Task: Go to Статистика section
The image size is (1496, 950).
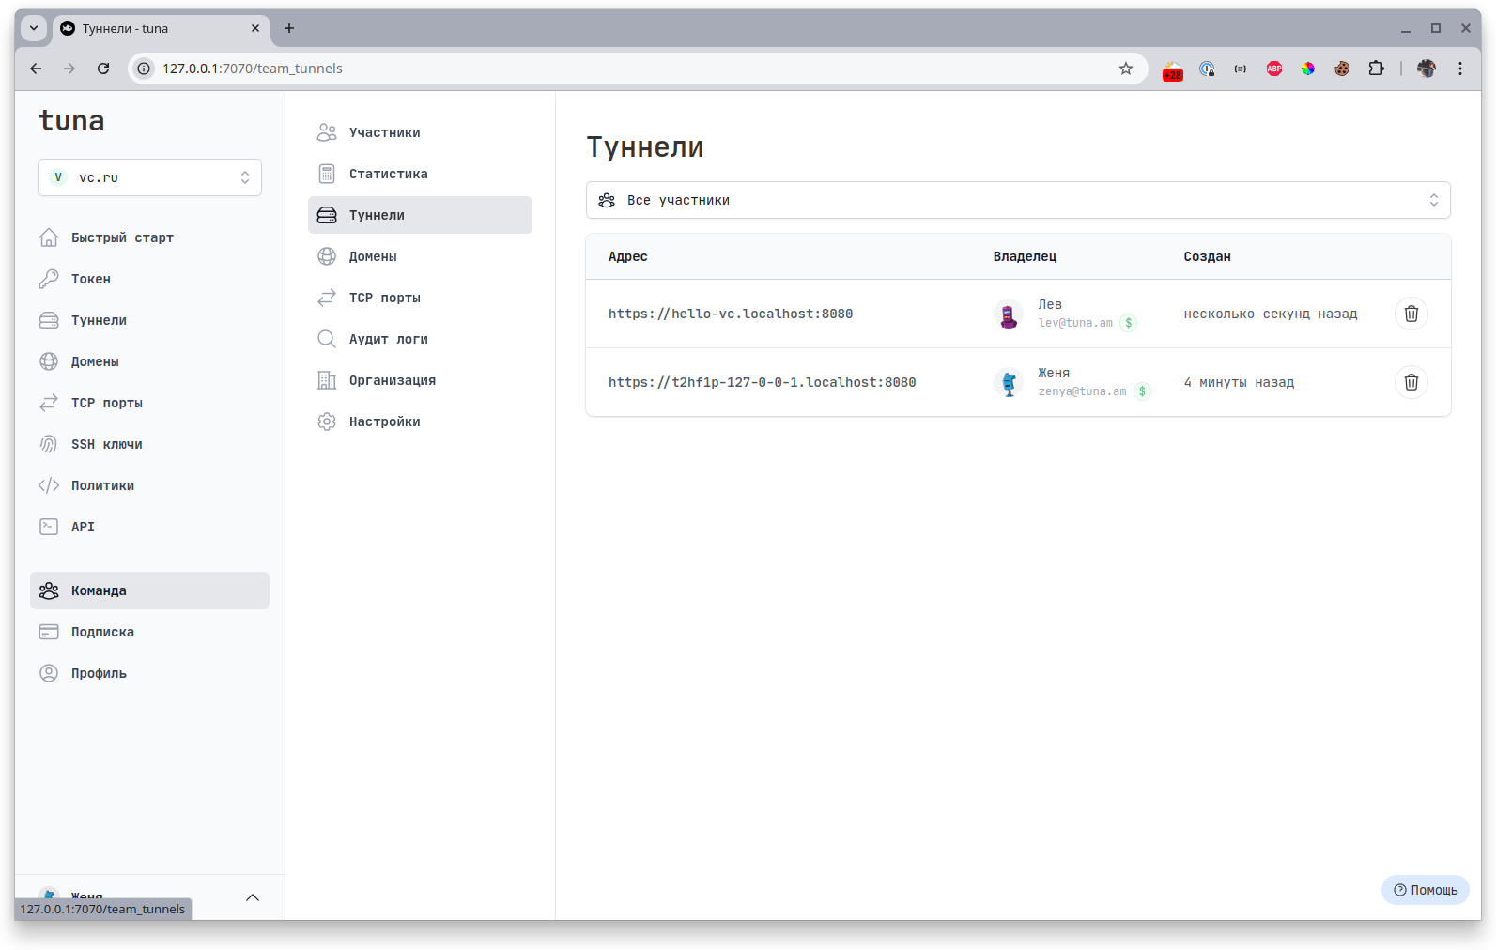Action: [x=388, y=174]
